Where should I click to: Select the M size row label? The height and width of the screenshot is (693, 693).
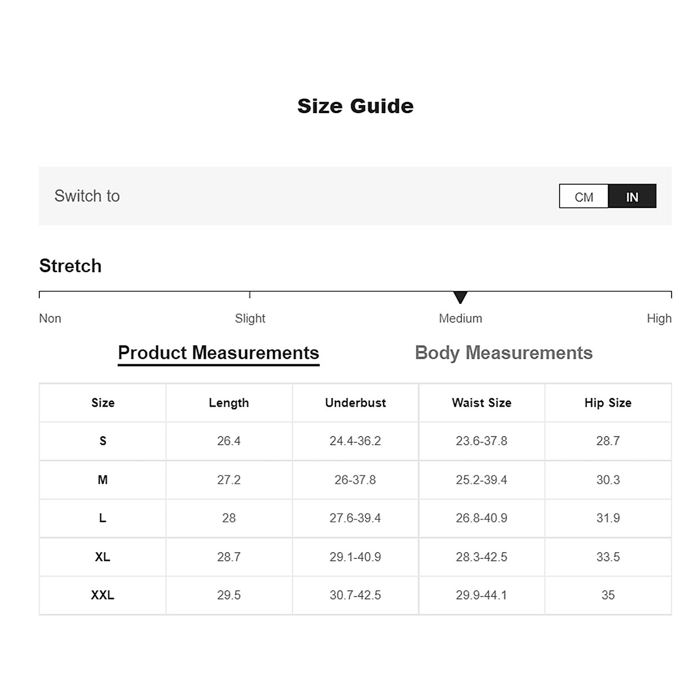click(103, 480)
